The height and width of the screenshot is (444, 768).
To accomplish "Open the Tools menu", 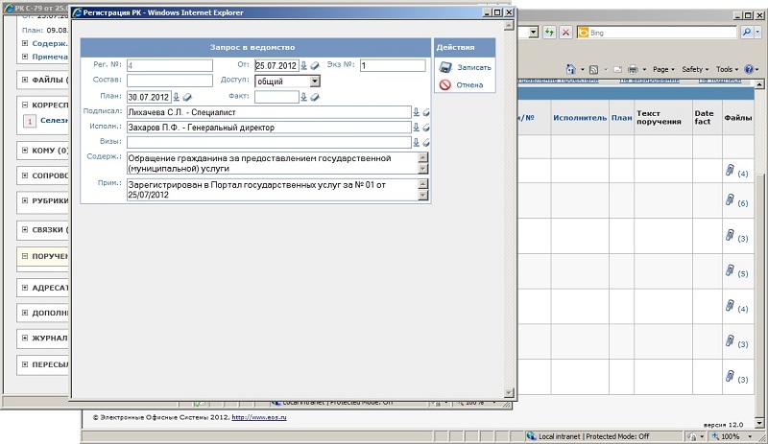I will (727, 70).
